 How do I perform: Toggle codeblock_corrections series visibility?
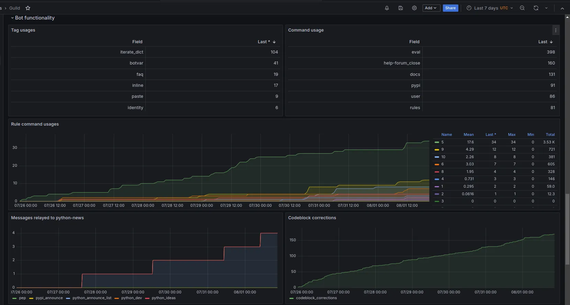point(316,298)
